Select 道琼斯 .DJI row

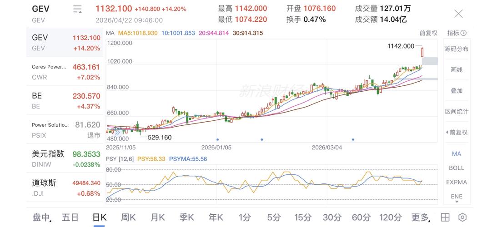[x=65, y=188]
